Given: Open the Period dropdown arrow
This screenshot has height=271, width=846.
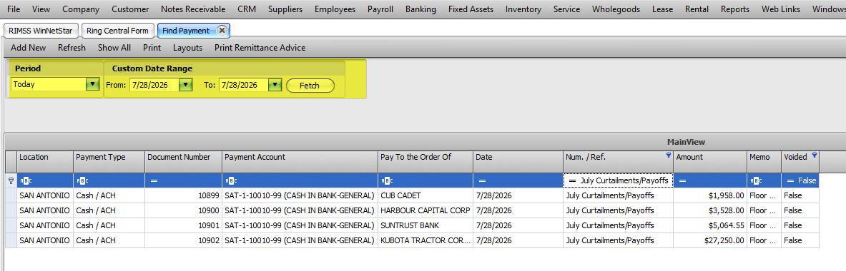Looking at the screenshot, I should tap(94, 84).
